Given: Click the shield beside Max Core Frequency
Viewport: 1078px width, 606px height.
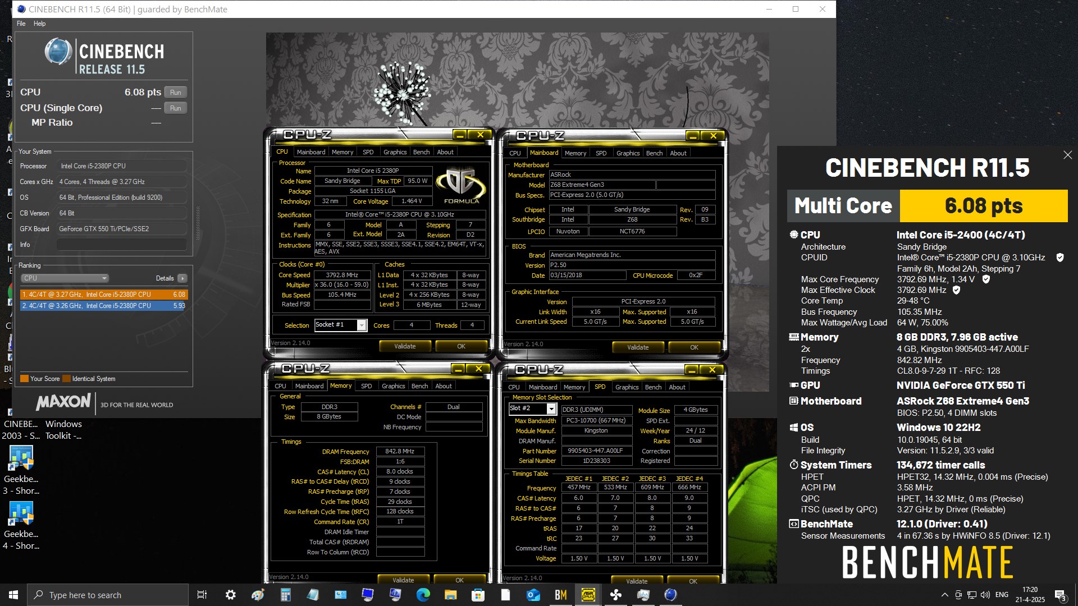Looking at the screenshot, I should coord(985,279).
